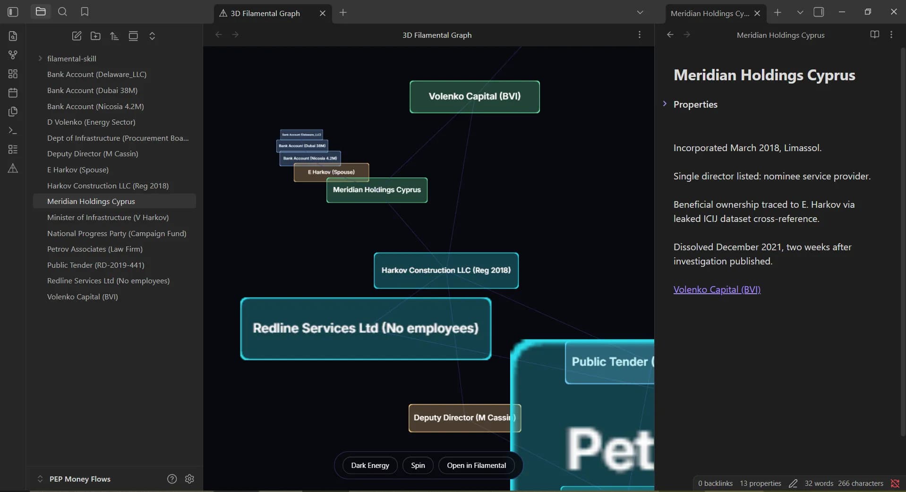Toggle the right sidebar
Screen dimensions: 906x492
819,12
